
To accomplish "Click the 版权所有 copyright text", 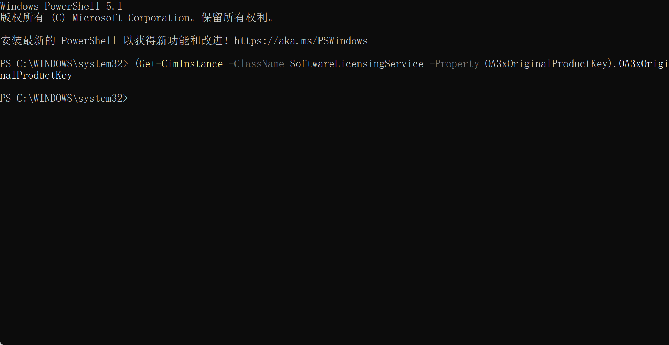I will pos(22,17).
